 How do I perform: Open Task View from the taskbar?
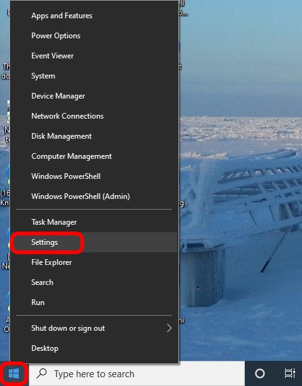click(289, 373)
